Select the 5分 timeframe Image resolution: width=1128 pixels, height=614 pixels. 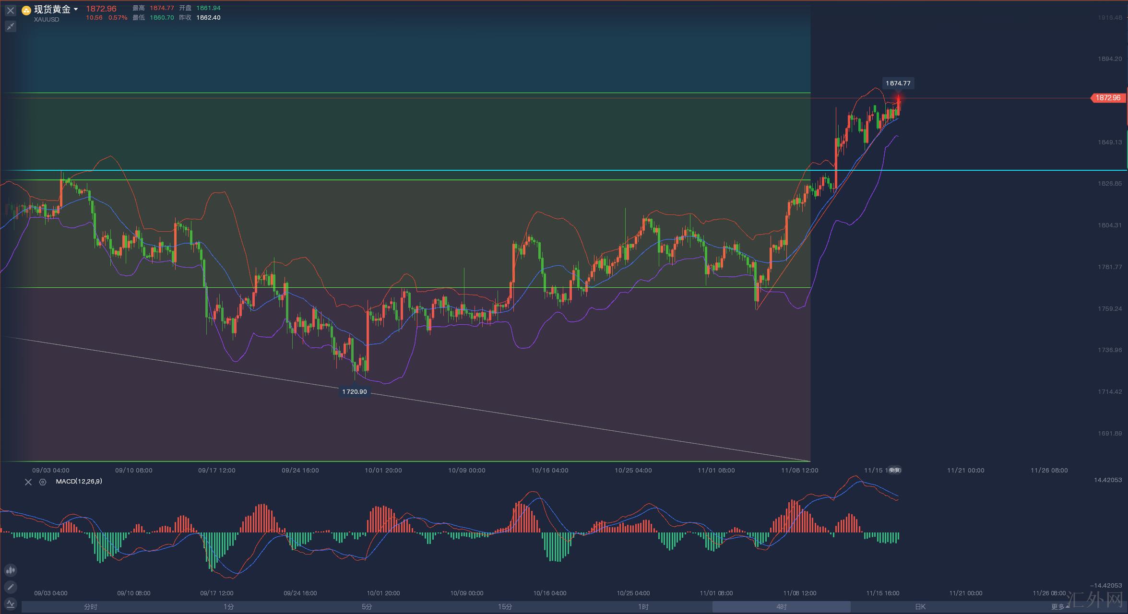367,607
